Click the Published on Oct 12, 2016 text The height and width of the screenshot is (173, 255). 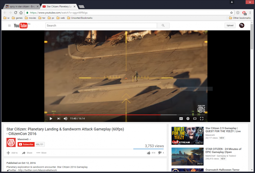21,163
